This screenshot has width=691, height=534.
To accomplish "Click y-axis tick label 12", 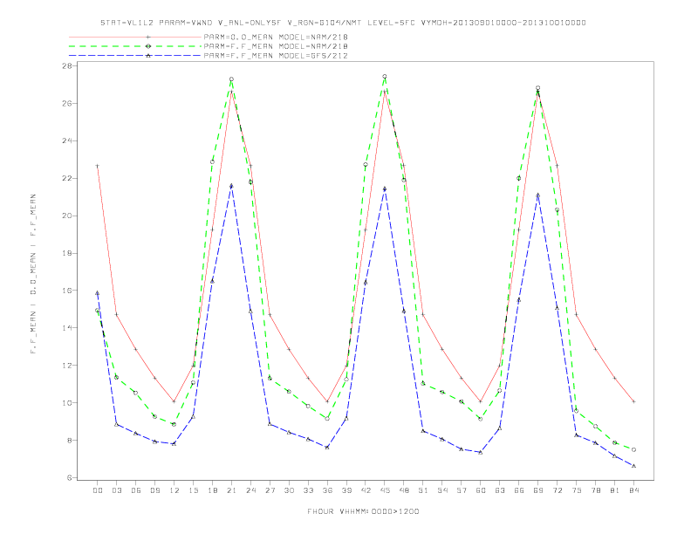I will coord(68,366).
